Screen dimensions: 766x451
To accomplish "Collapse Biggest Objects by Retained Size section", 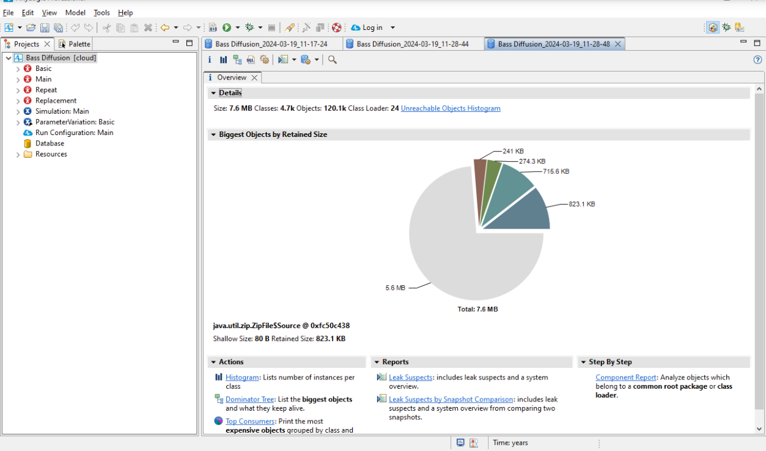I will tap(213, 134).
